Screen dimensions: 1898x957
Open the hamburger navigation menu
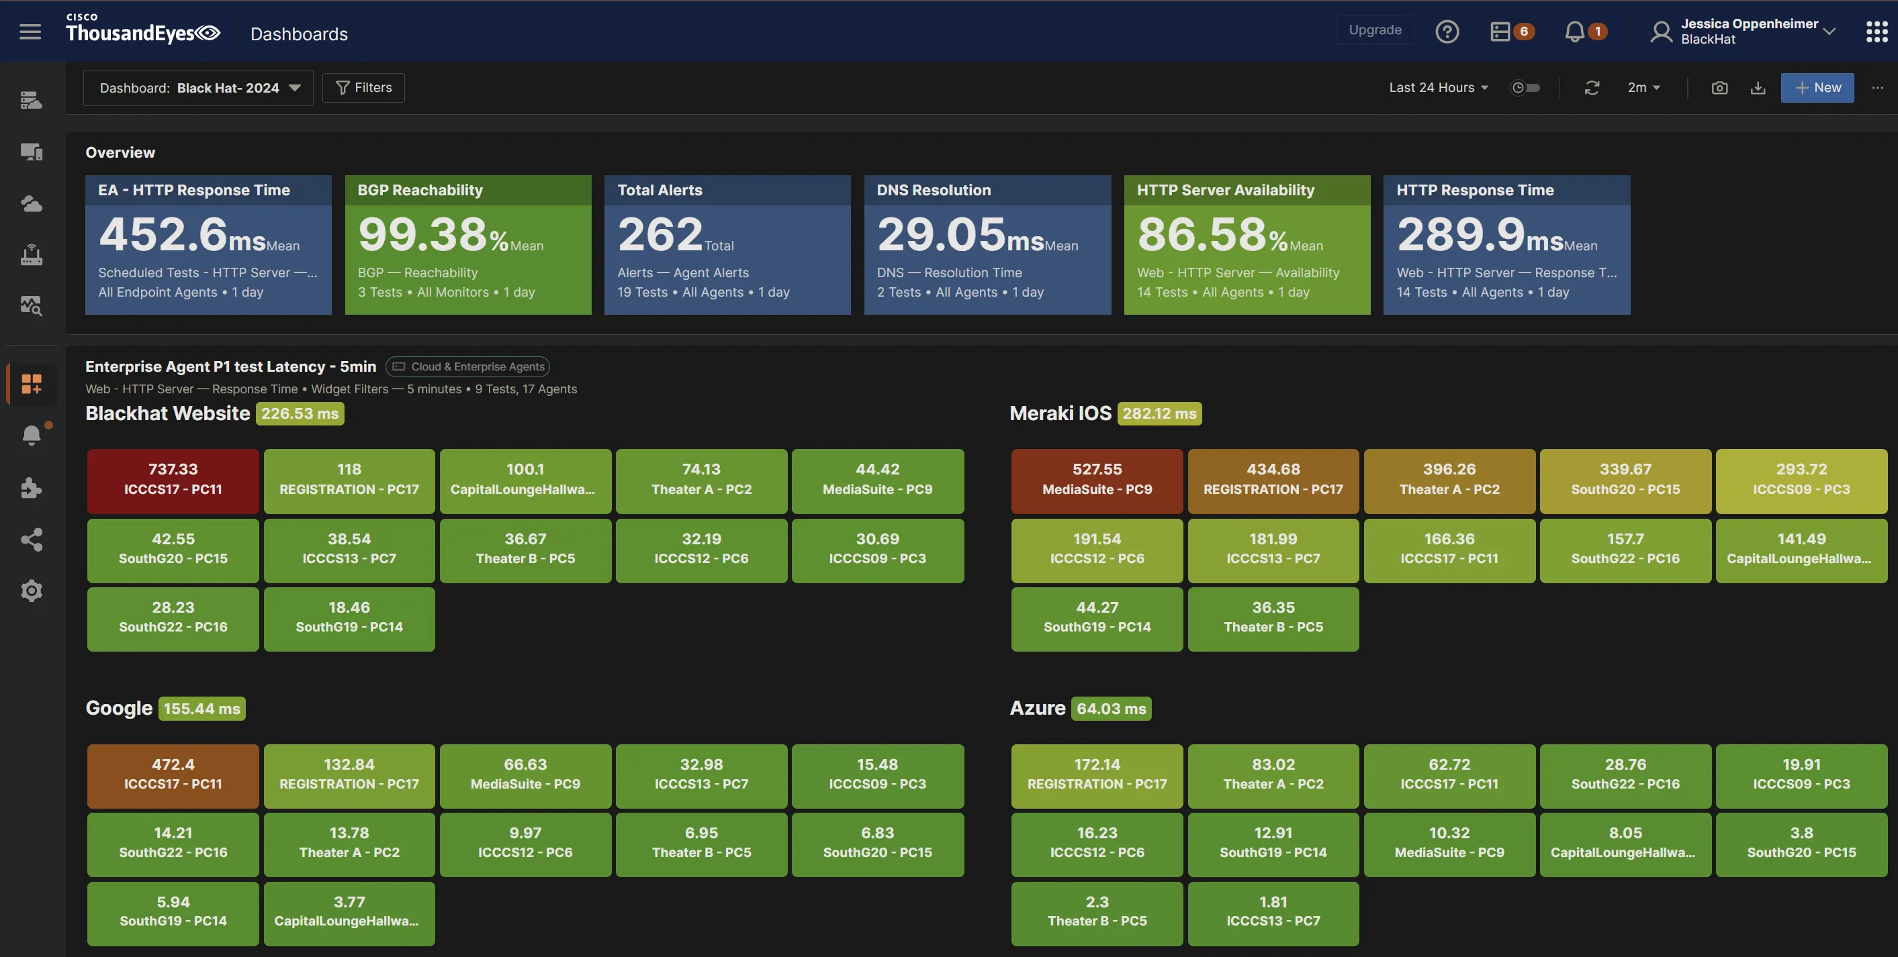pyautogui.click(x=30, y=32)
